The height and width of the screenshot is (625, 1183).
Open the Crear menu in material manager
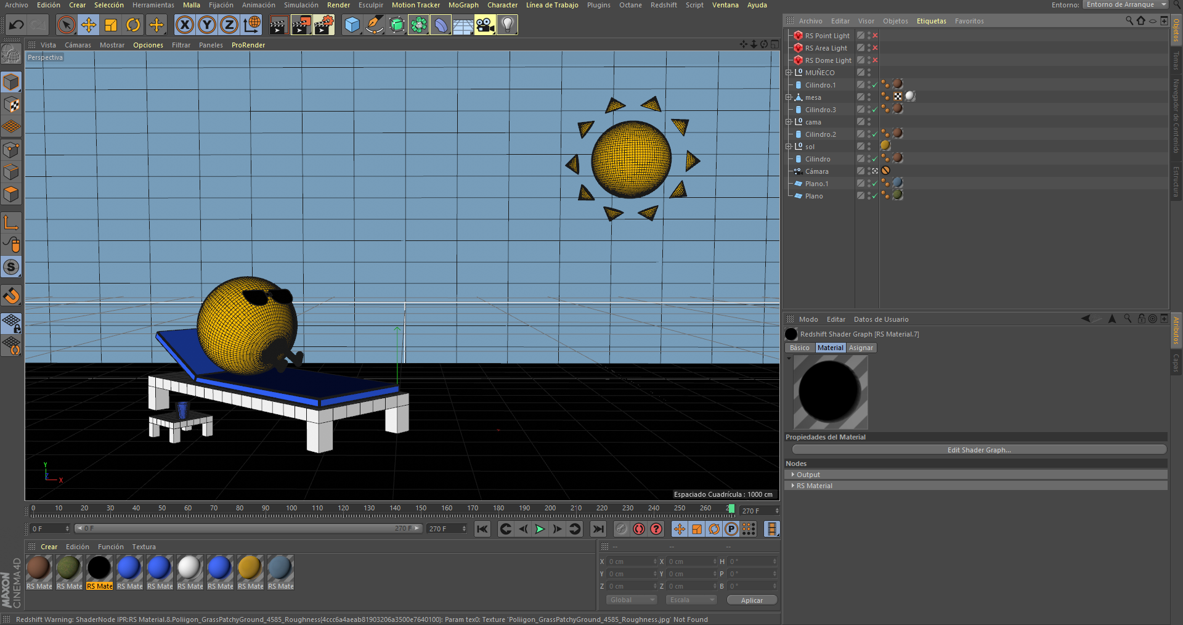pos(49,547)
